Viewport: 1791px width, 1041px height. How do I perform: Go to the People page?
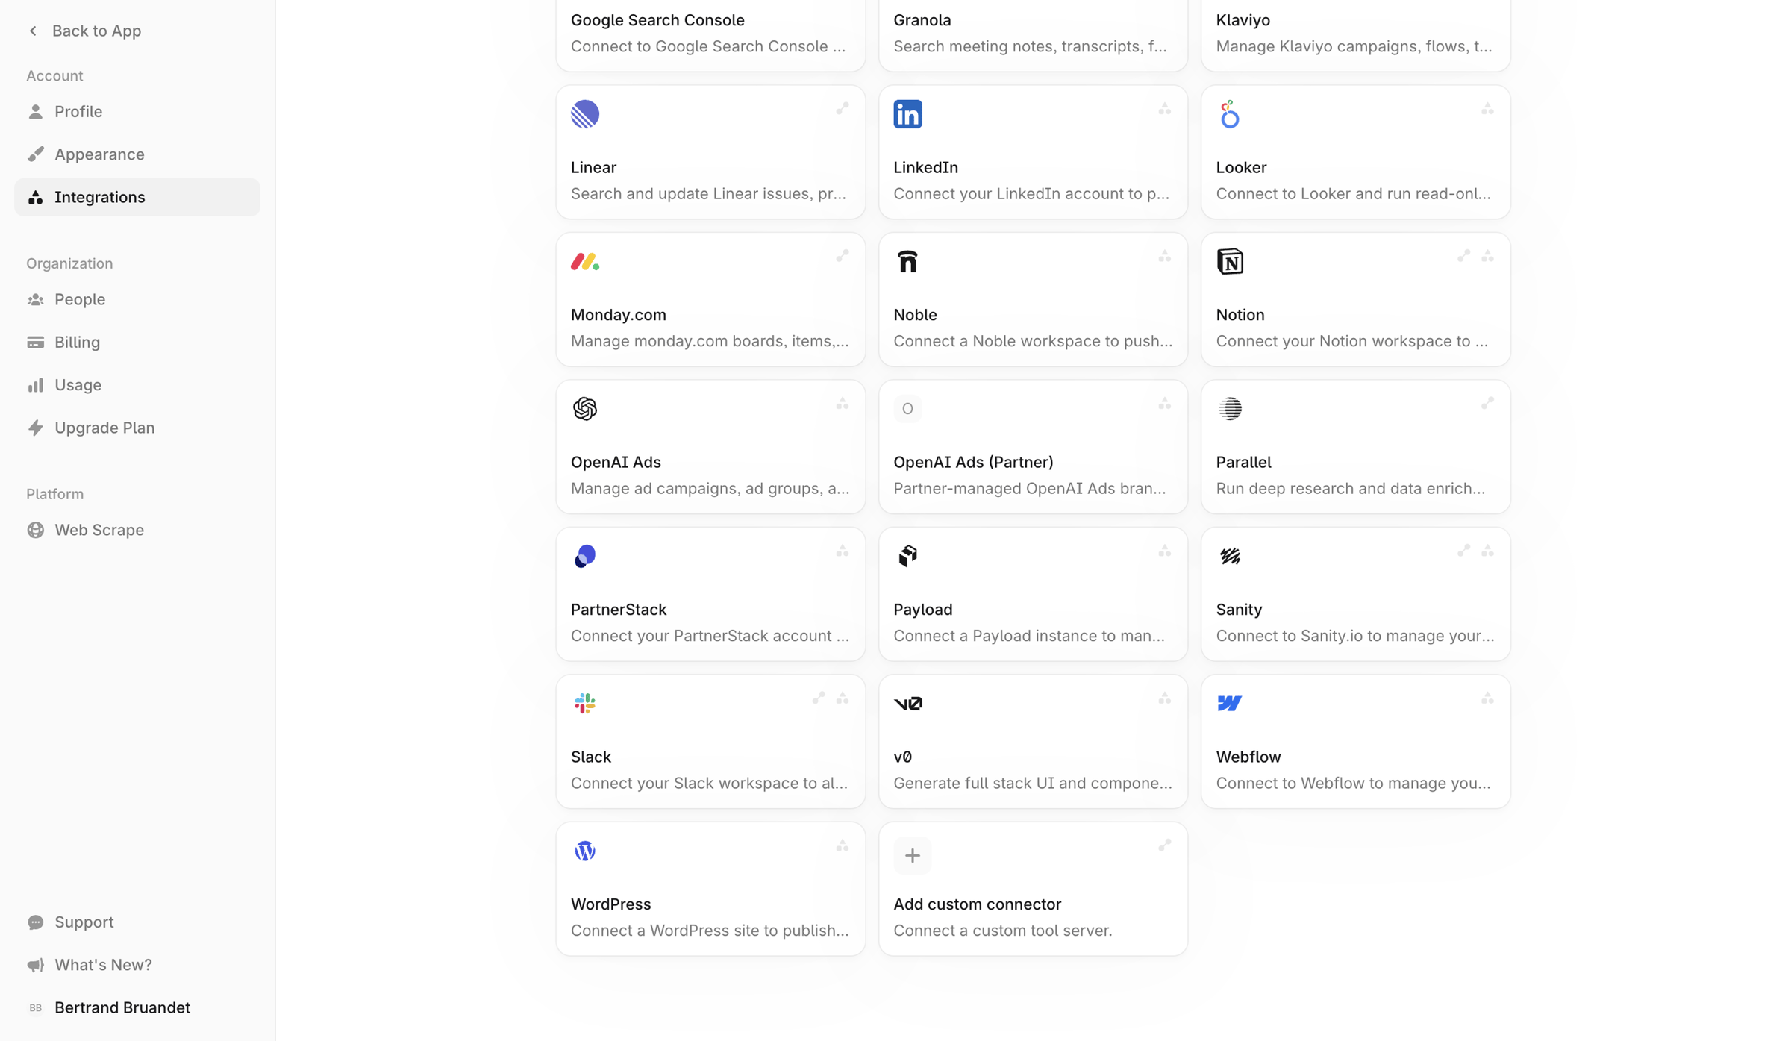pyautogui.click(x=137, y=299)
